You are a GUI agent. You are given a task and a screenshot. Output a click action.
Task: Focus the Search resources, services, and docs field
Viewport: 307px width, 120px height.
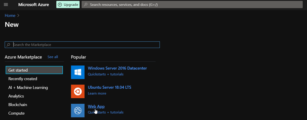[x=192, y=4]
